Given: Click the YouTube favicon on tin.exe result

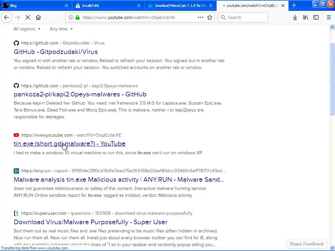Looking at the screenshot, I should 16,135.
